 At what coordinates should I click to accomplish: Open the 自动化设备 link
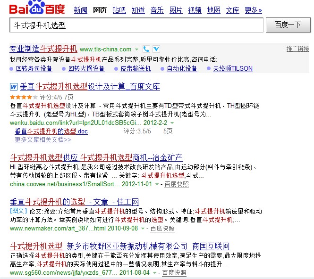pyautogui.click(x=182, y=68)
